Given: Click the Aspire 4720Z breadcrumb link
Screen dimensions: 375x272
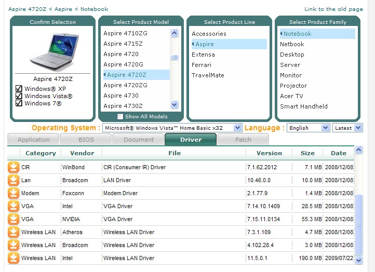Looking at the screenshot, I should click(x=27, y=9).
